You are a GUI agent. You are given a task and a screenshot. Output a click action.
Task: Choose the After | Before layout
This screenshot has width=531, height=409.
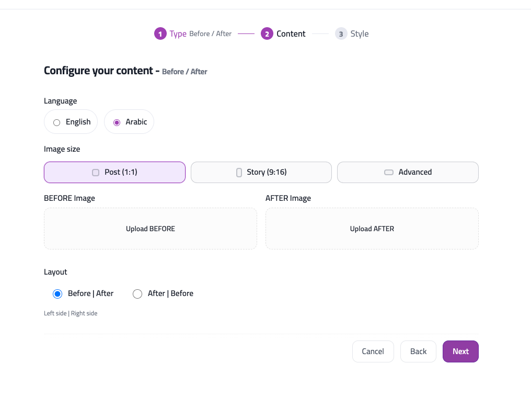[137, 293]
